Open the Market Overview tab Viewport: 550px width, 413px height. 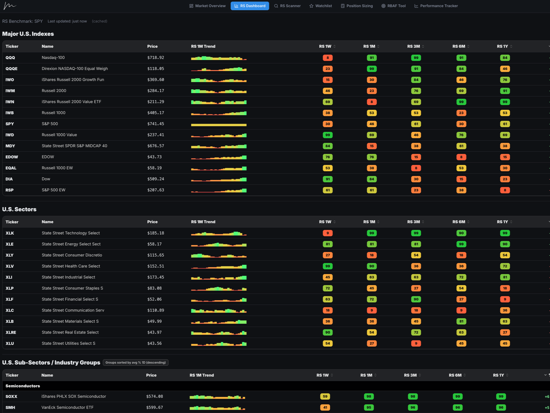(207, 6)
